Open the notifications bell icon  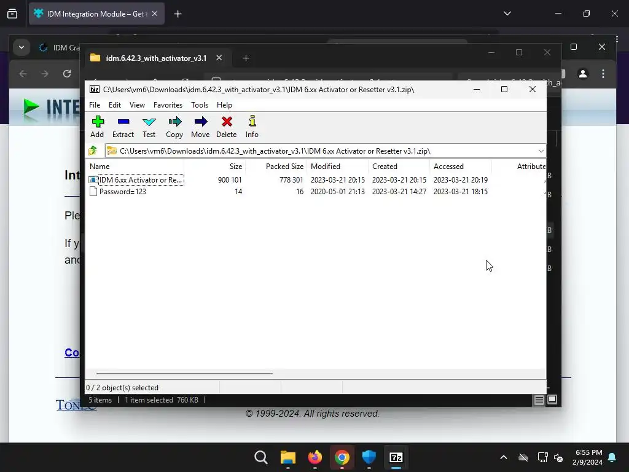612,457
